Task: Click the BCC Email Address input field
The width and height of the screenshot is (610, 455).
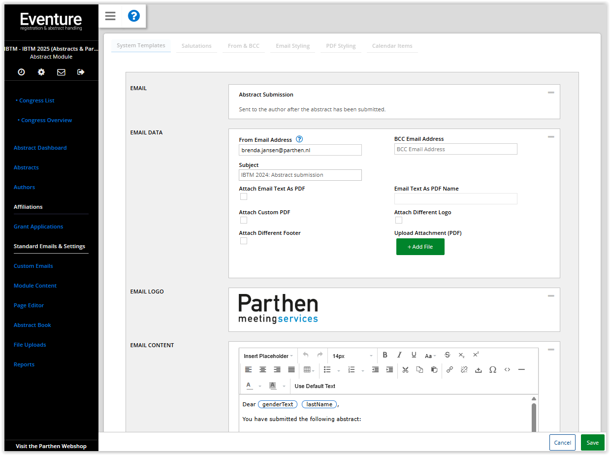Action: click(x=455, y=149)
